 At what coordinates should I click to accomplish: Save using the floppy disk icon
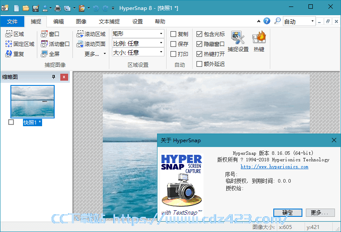36,8
